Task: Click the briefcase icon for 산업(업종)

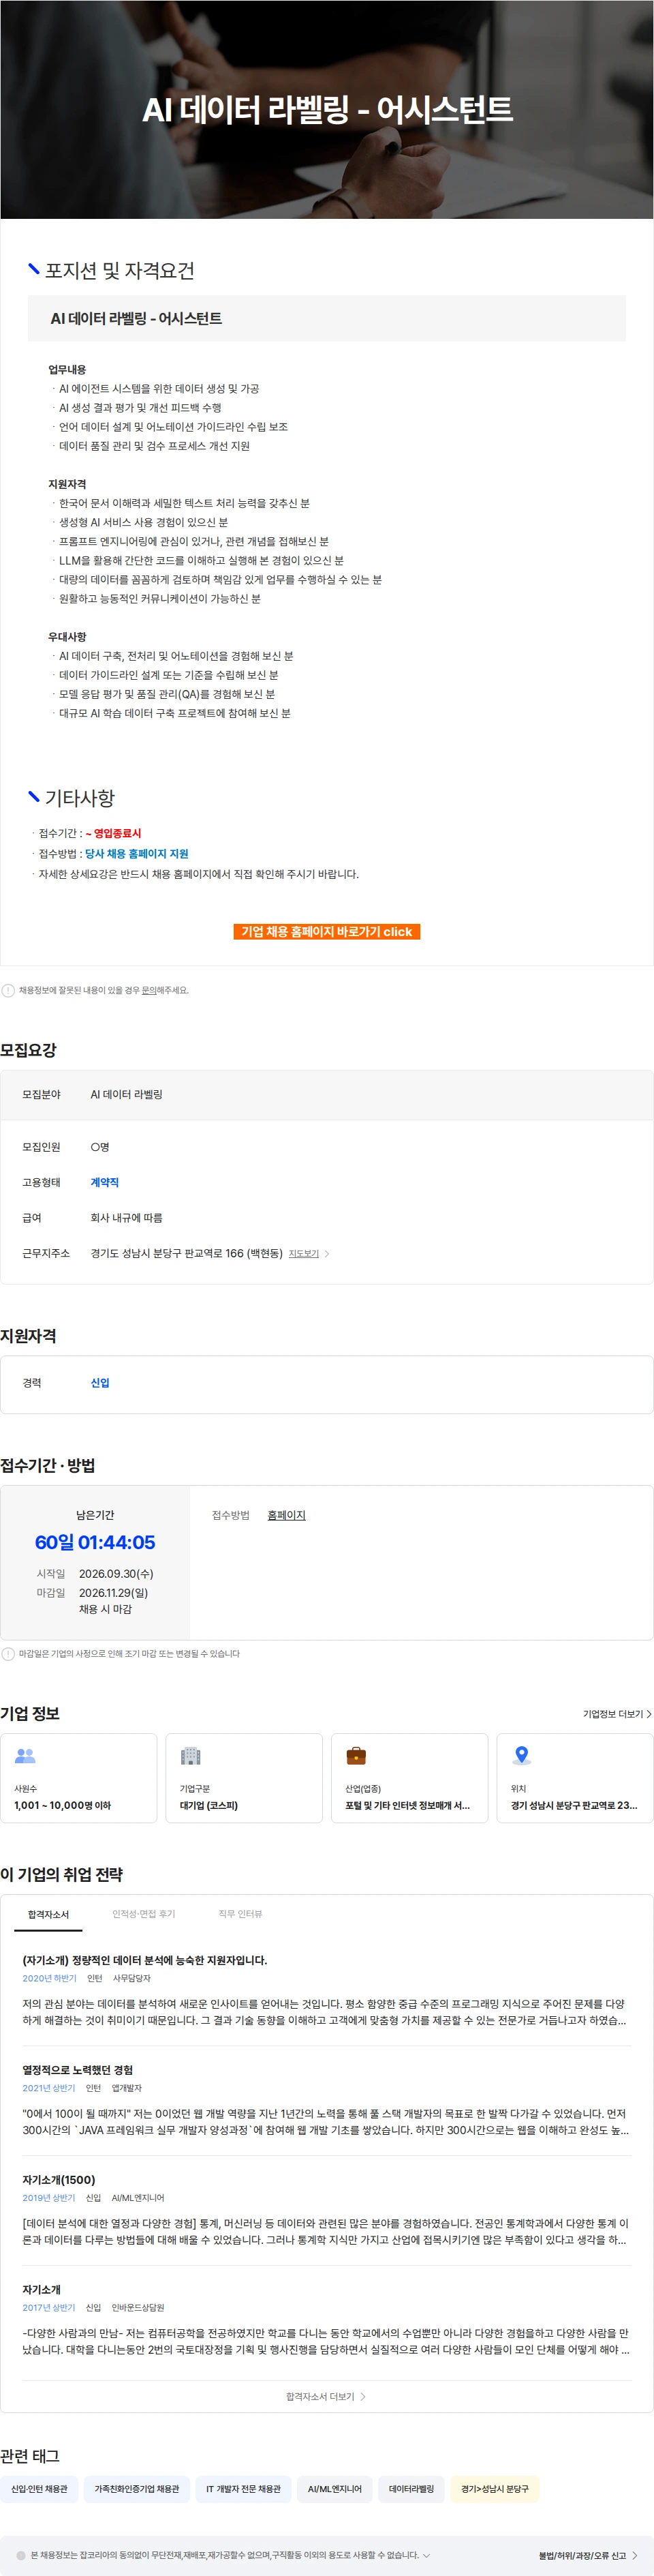Action: [x=356, y=1755]
